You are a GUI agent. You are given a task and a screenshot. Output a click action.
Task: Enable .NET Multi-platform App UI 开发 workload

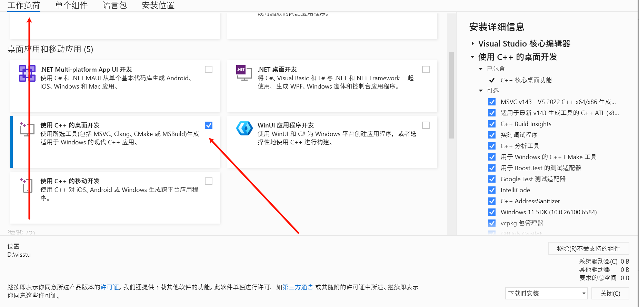pos(209,70)
